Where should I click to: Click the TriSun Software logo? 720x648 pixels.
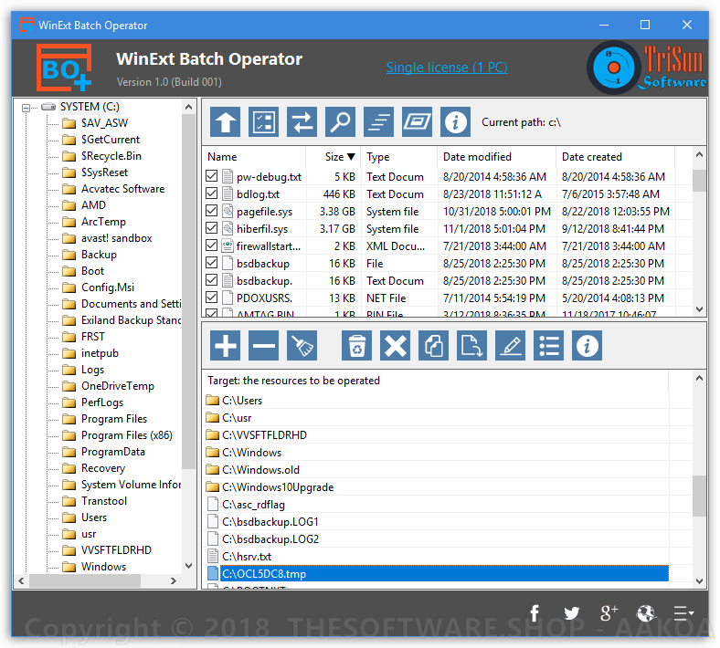tap(647, 68)
